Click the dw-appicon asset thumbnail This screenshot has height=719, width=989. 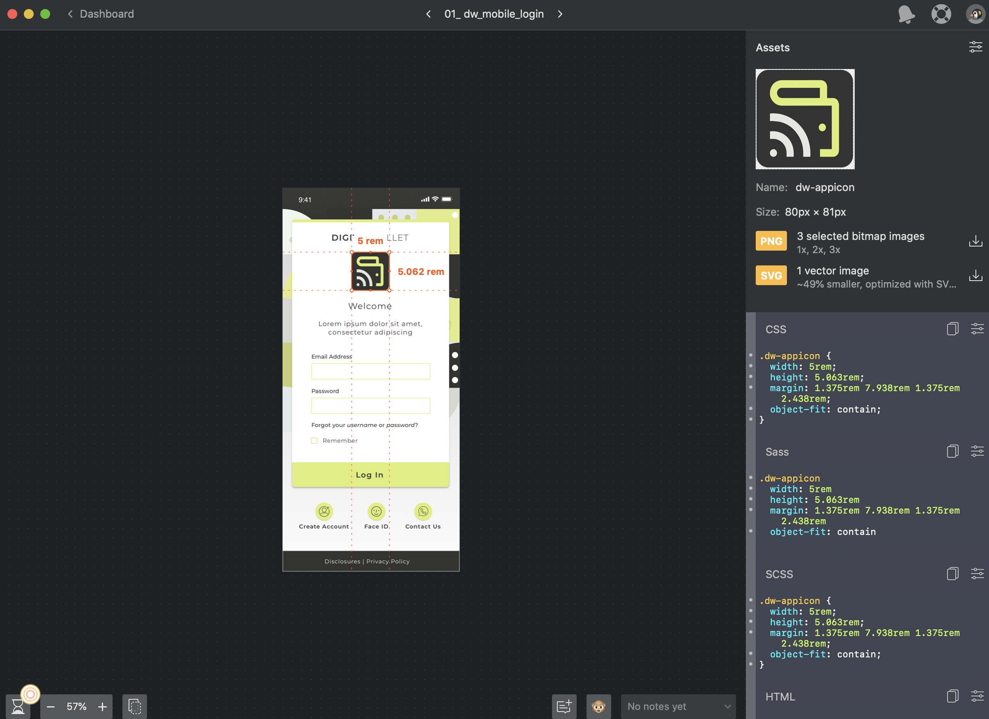(x=805, y=119)
